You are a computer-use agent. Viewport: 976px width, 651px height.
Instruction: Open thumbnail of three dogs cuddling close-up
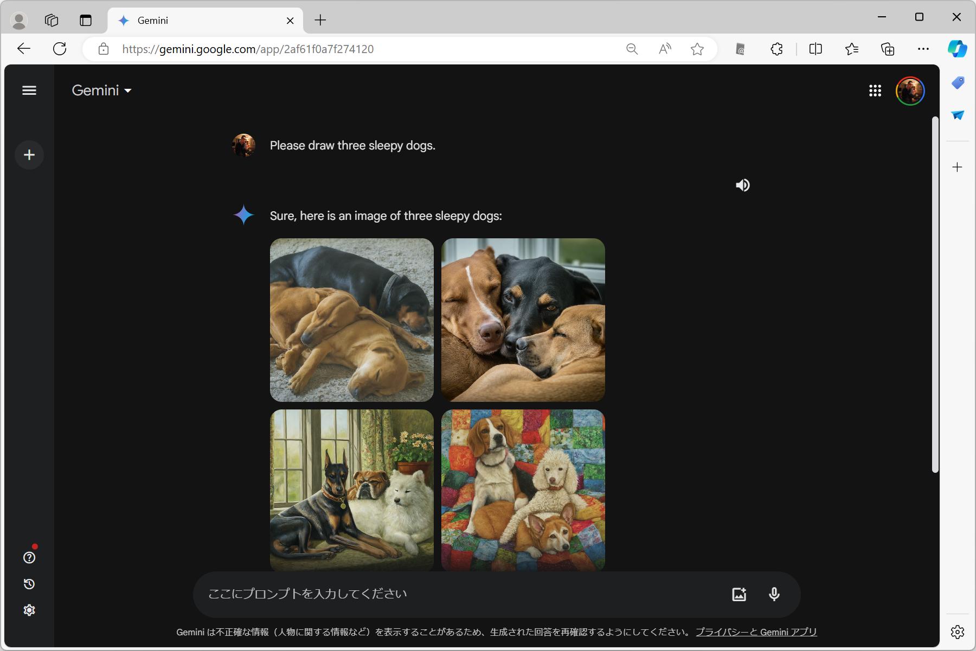click(x=523, y=320)
